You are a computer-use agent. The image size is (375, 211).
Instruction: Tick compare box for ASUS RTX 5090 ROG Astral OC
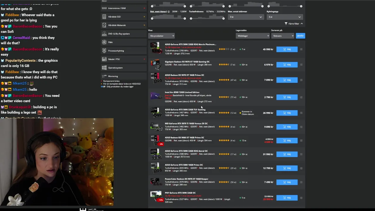[x=301, y=154]
